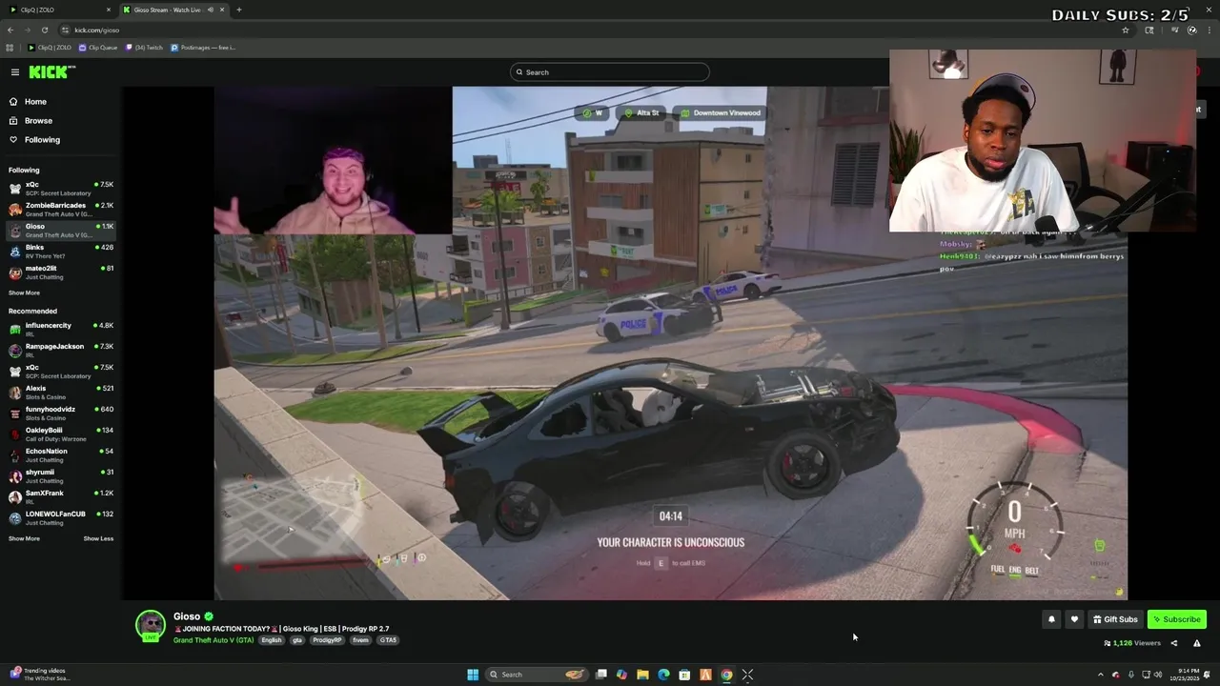
Task: Click the English tag
Action: (x=272, y=640)
